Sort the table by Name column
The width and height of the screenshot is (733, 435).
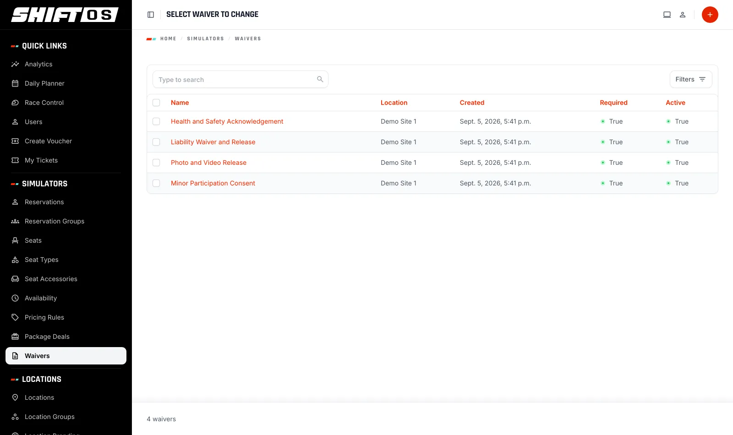pyautogui.click(x=180, y=103)
